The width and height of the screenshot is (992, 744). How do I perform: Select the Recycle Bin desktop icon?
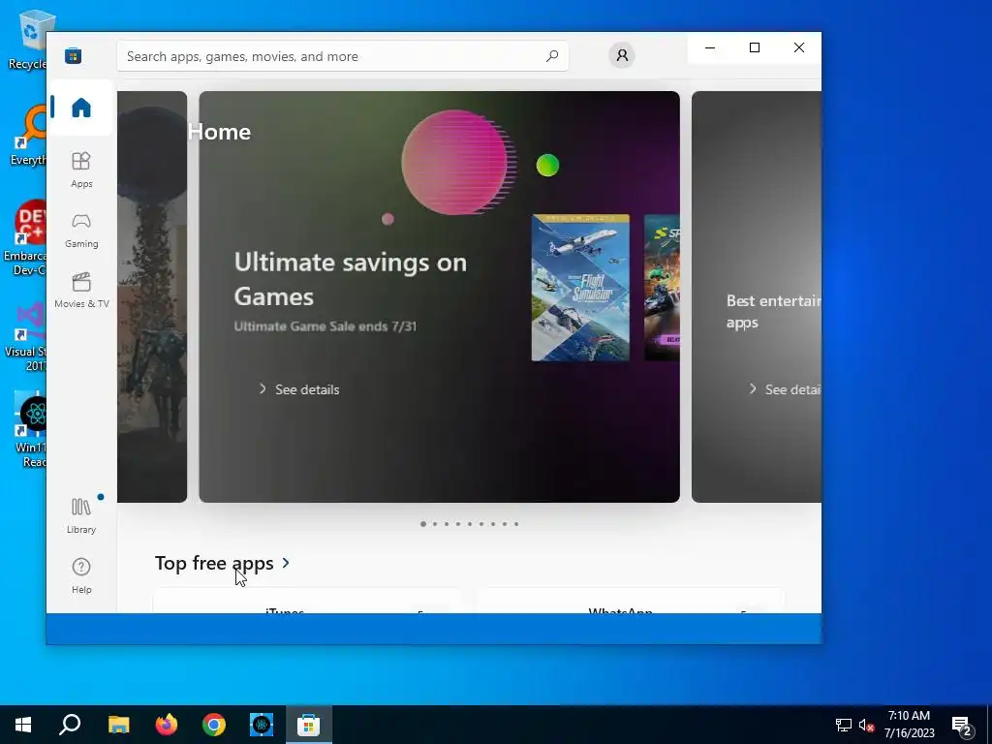coord(28,38)
